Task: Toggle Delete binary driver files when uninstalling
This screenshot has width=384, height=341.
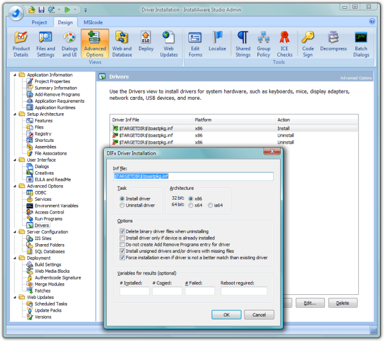Action: [122, 231]
